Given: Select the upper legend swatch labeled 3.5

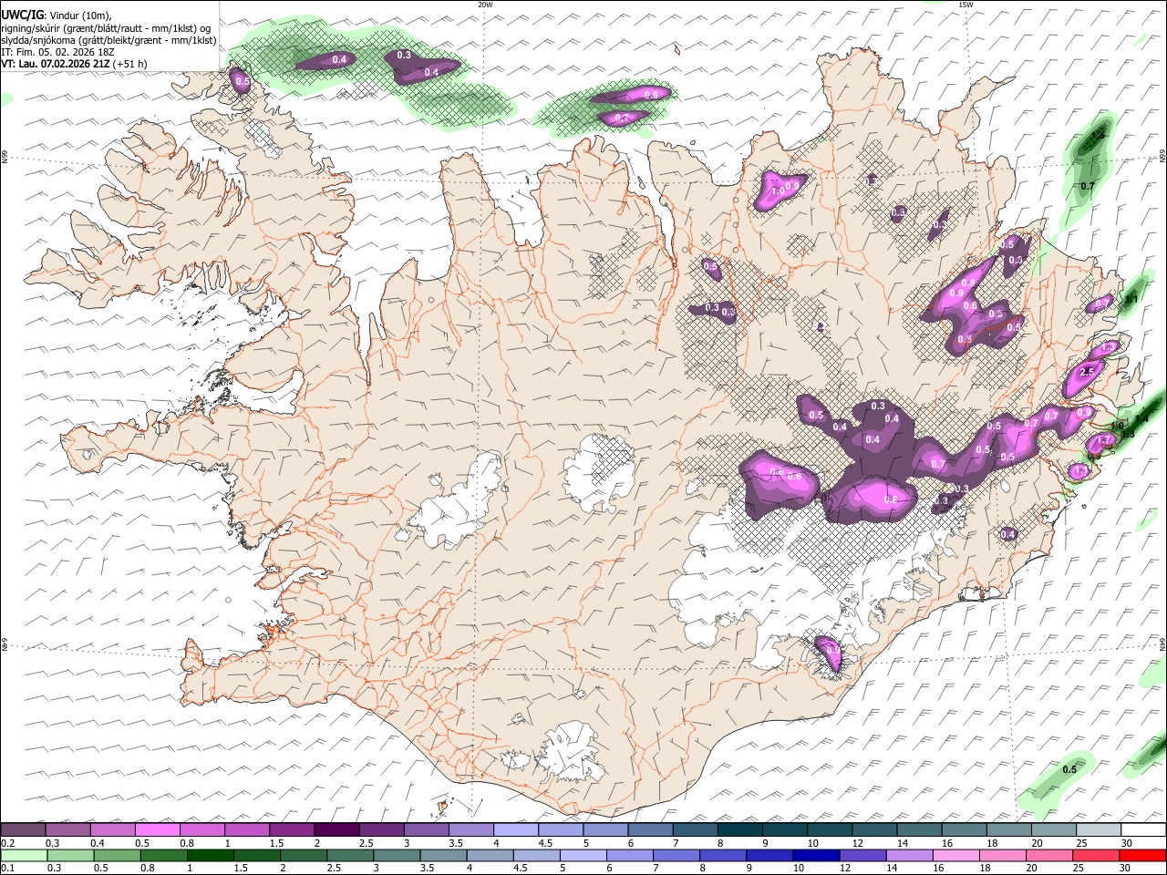Looking at the screenshot, I should (x=470, y=830).
